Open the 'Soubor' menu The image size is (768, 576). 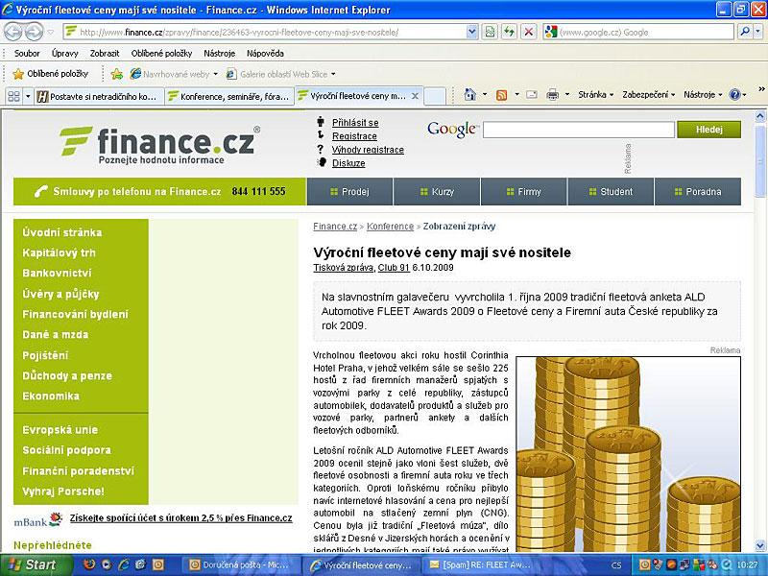click(x=27, y=54)
